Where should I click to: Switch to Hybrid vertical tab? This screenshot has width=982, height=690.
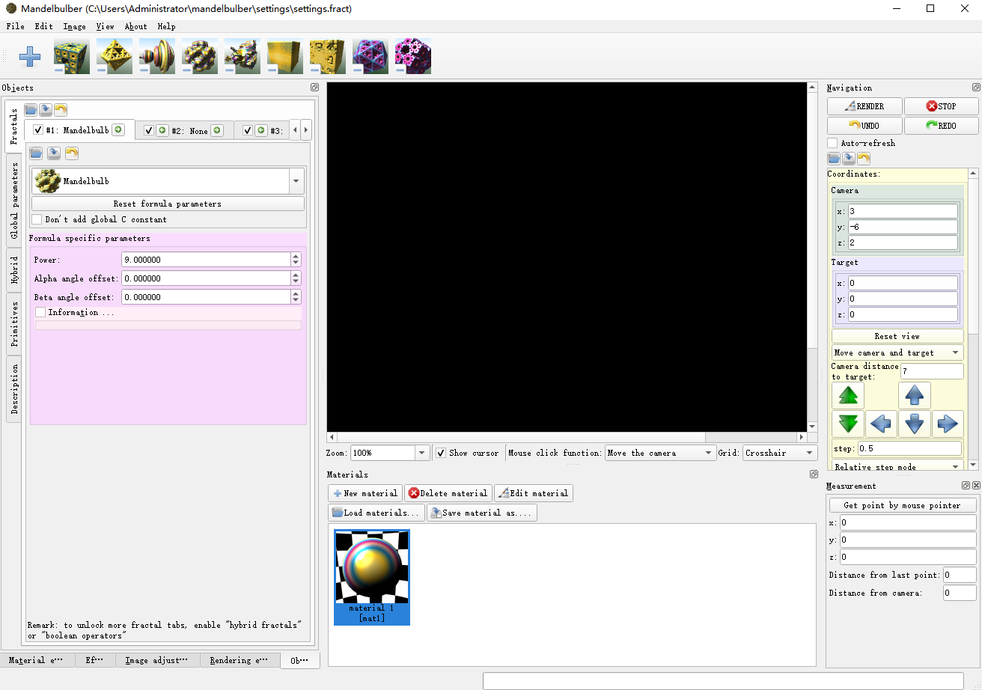pos(14,270)
